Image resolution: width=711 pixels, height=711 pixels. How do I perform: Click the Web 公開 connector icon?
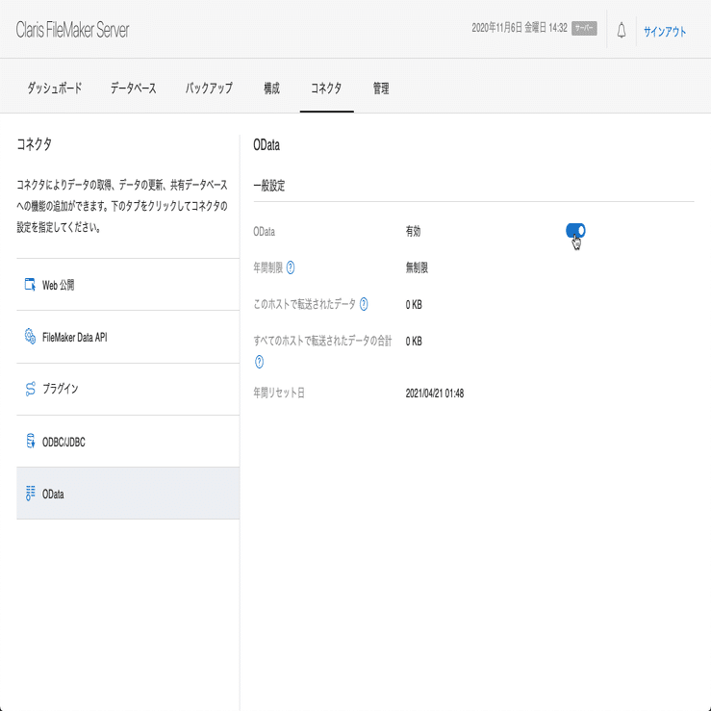click(30, 285)
